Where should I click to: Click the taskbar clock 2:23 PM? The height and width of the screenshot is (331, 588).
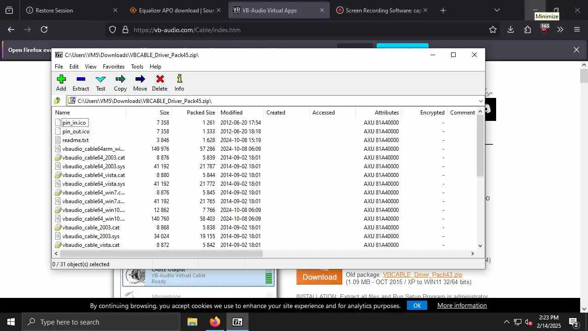coord(548,318)
